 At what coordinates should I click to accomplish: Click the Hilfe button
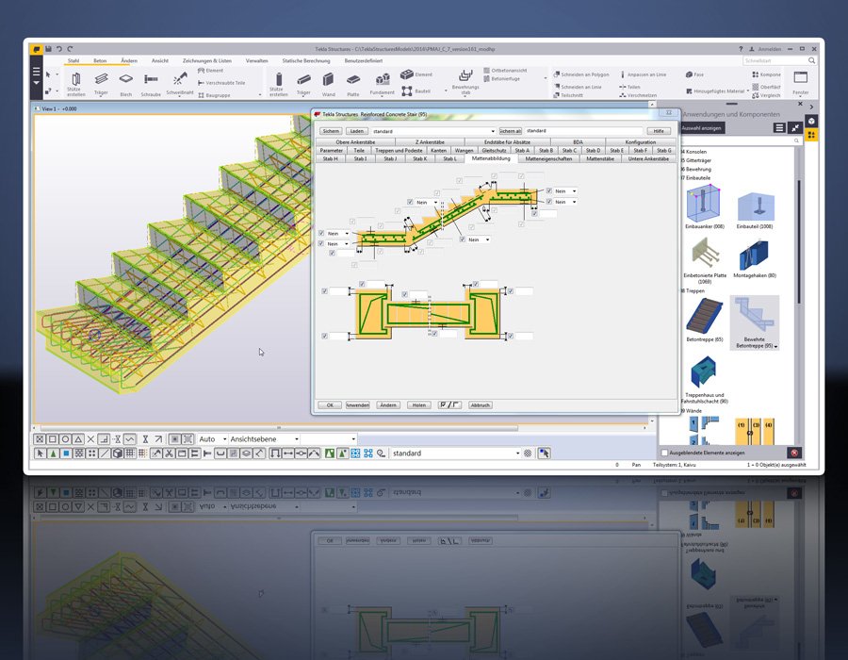click(x=659, y=131)
